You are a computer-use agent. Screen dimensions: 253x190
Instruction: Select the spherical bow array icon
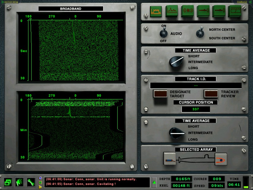click(221, 159)
